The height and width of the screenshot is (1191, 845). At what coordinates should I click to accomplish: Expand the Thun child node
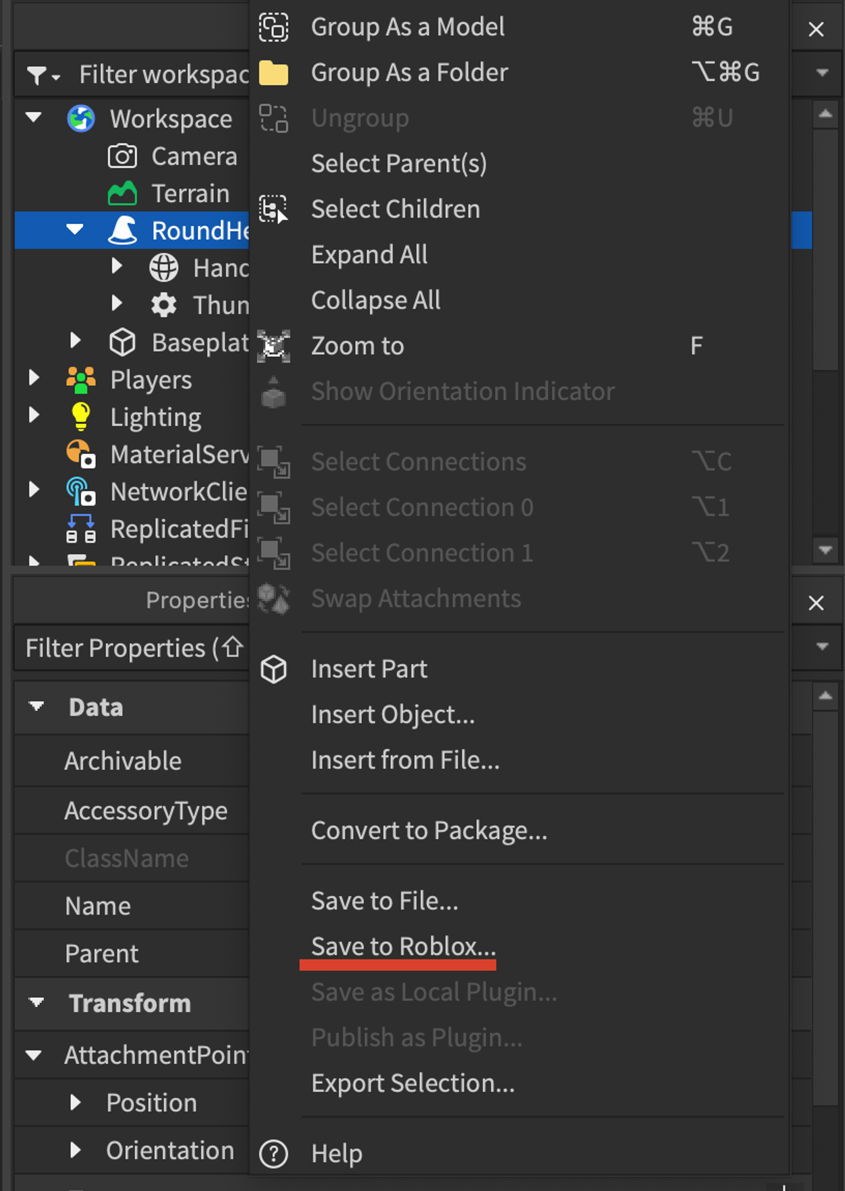[117, 303]
